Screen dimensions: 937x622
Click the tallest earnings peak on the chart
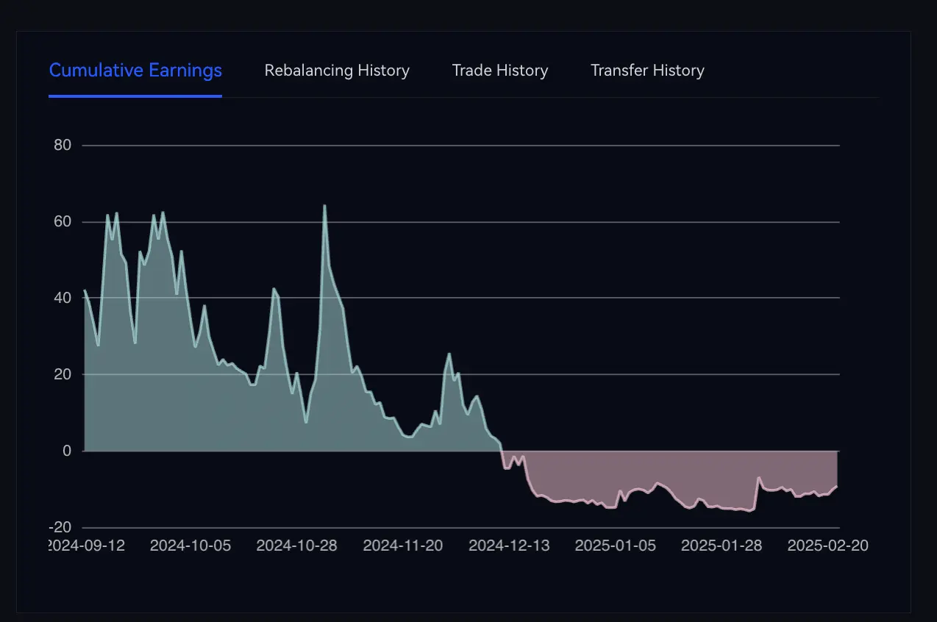click(x=324, y=206)
